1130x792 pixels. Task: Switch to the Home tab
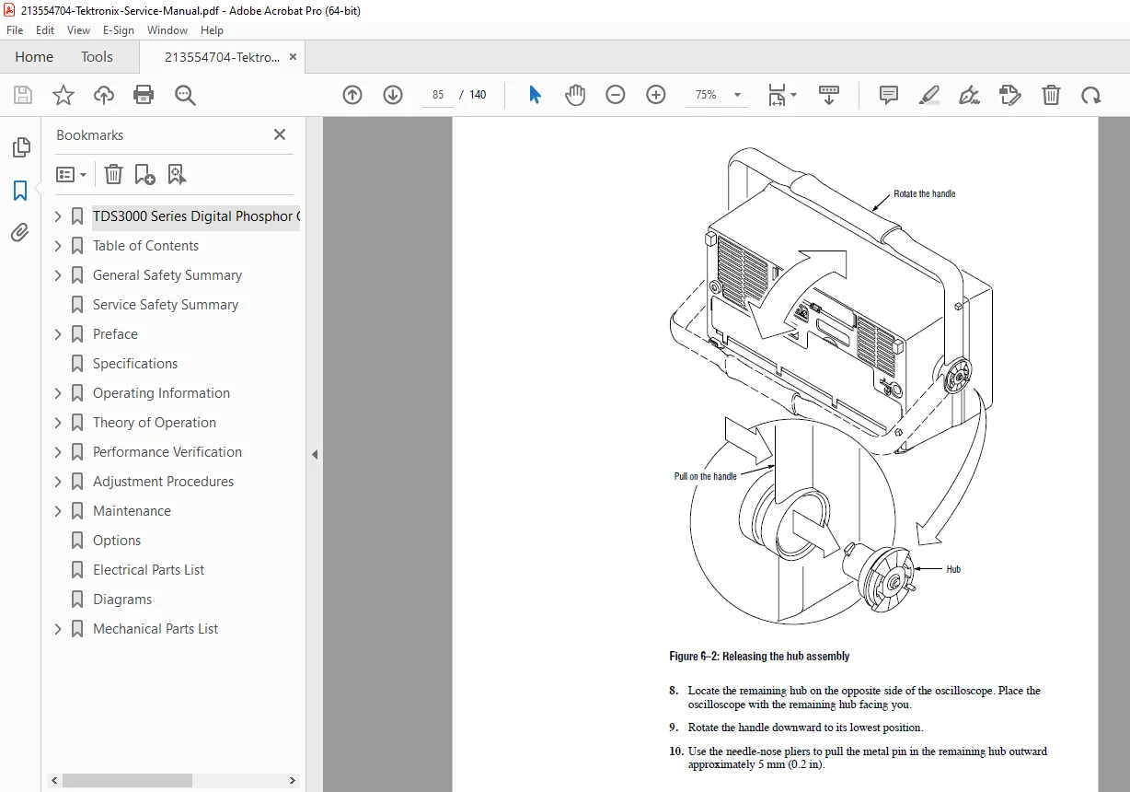tap(34, 57)
